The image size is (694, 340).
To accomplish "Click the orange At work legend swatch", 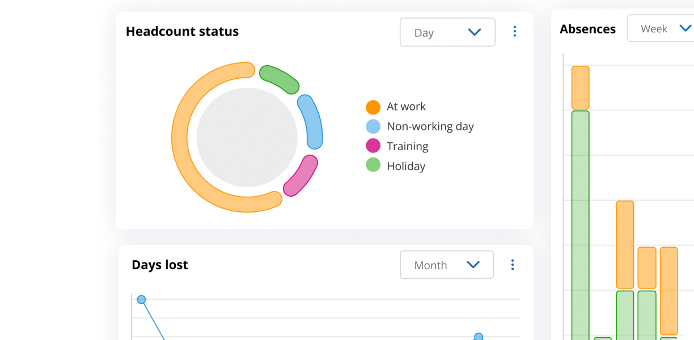I will point(373,107).
